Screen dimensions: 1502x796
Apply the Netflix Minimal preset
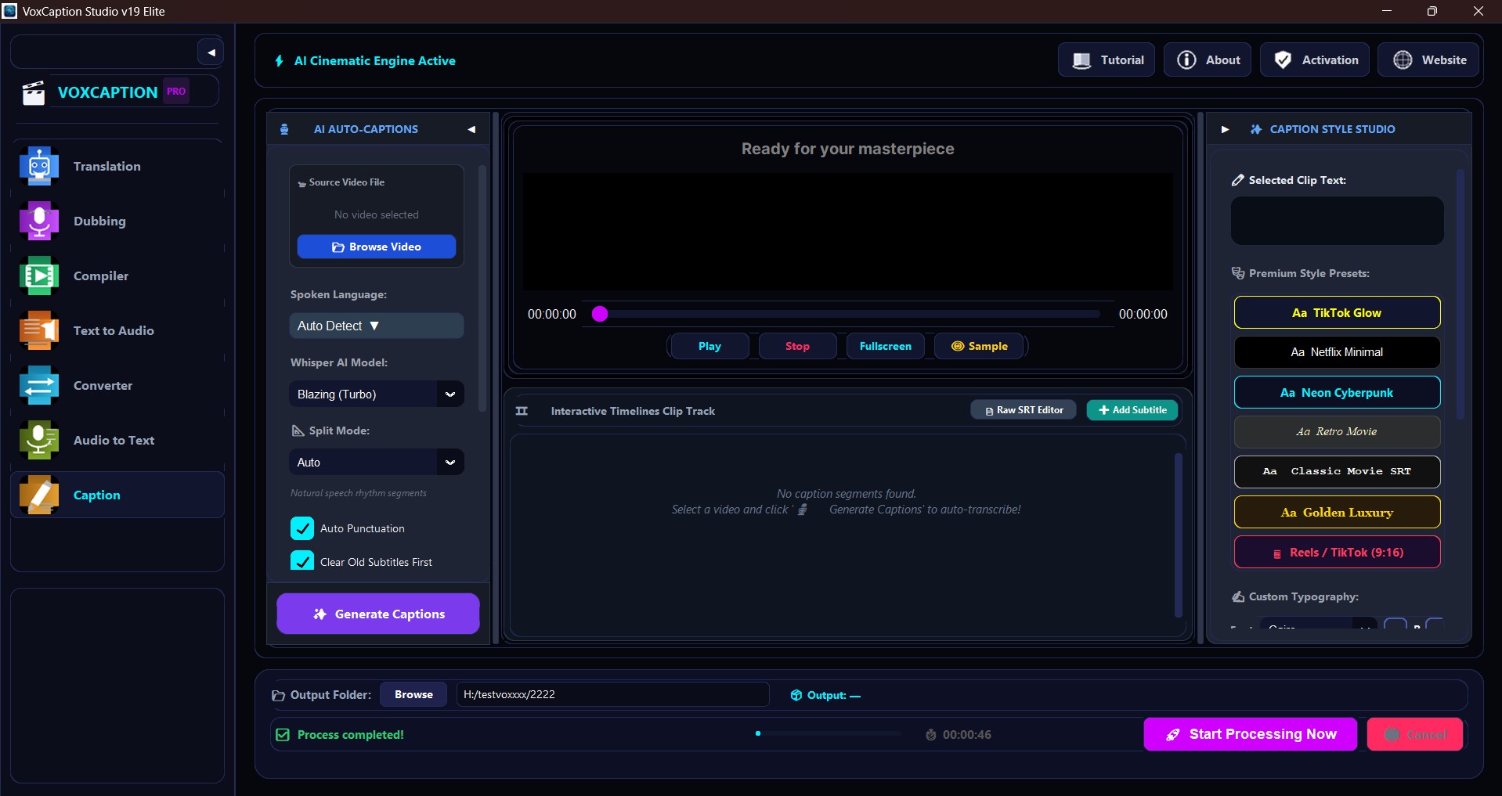click(x=1337, y=352)
